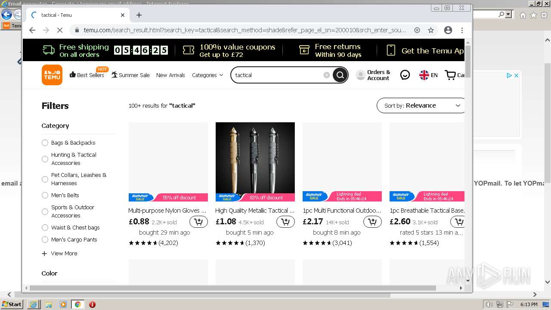Image resolution: width=551 pixels, height=310 pixels.
Task: Click Get the Temu App banner
Action: (x=425, y=50)
